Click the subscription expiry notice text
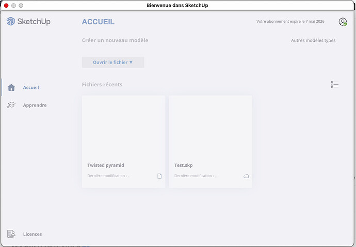The width and height of the screenshot is (356, 247). point(290,21)
